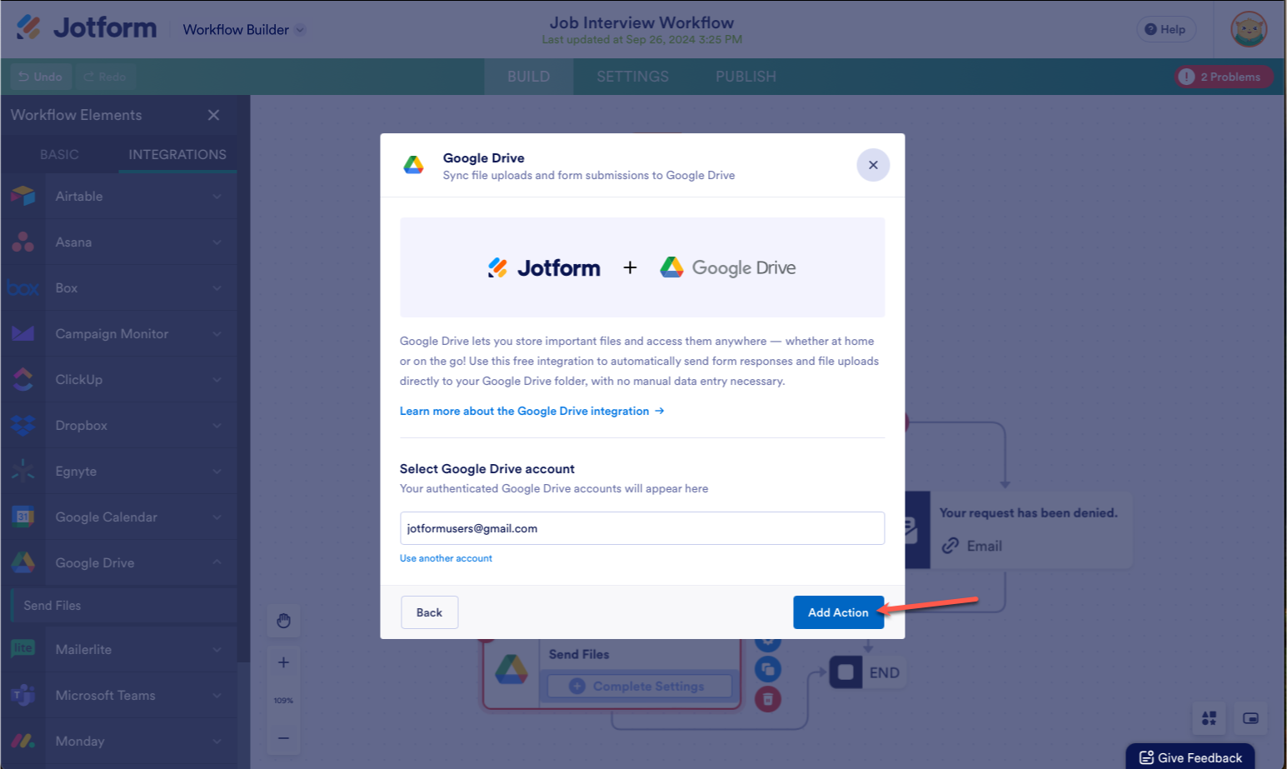Close the Workflow Elements panel
1287x769 pixels.
pos(214,115)
